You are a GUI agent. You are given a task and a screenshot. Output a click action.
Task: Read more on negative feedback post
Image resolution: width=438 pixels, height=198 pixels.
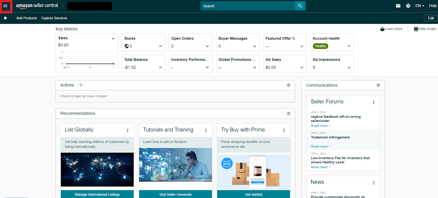click(321, 126)
